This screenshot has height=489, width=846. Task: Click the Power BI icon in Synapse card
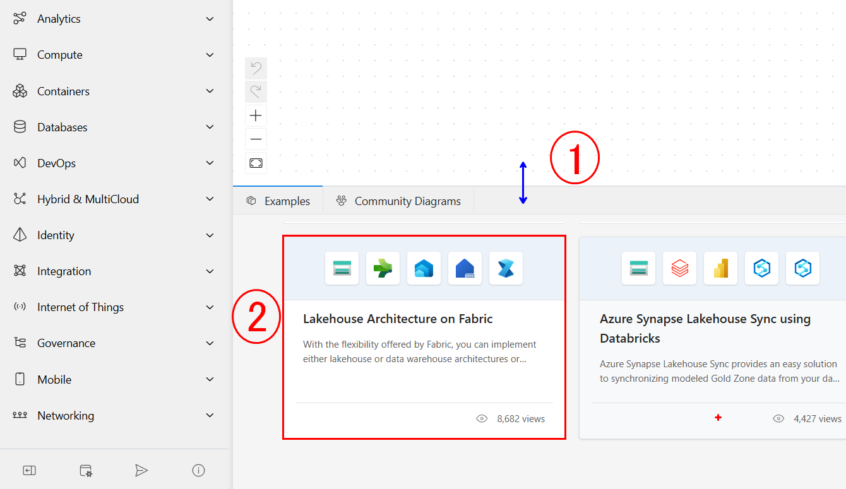click(x=720, y=269)
